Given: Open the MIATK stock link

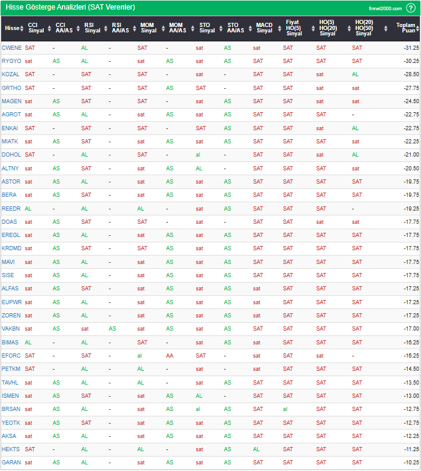Looking at the screenshot, I should 10,142.
